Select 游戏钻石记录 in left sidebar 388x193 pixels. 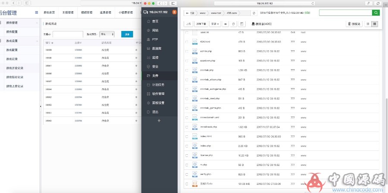(15, 77)
